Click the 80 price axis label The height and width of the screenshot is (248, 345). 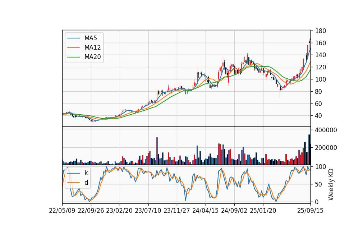[319, 92]
